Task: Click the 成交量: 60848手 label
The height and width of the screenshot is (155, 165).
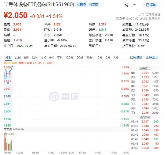Action: [x=14, y=129]
